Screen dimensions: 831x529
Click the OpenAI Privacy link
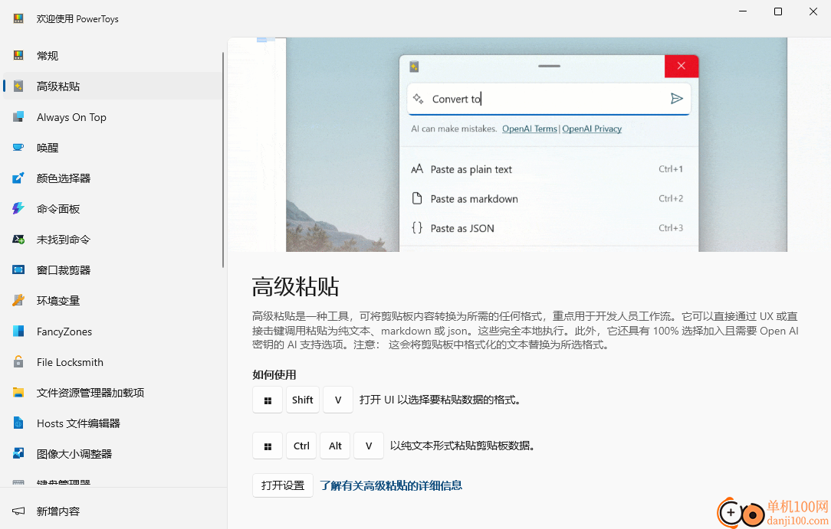(x=592, y=129)
